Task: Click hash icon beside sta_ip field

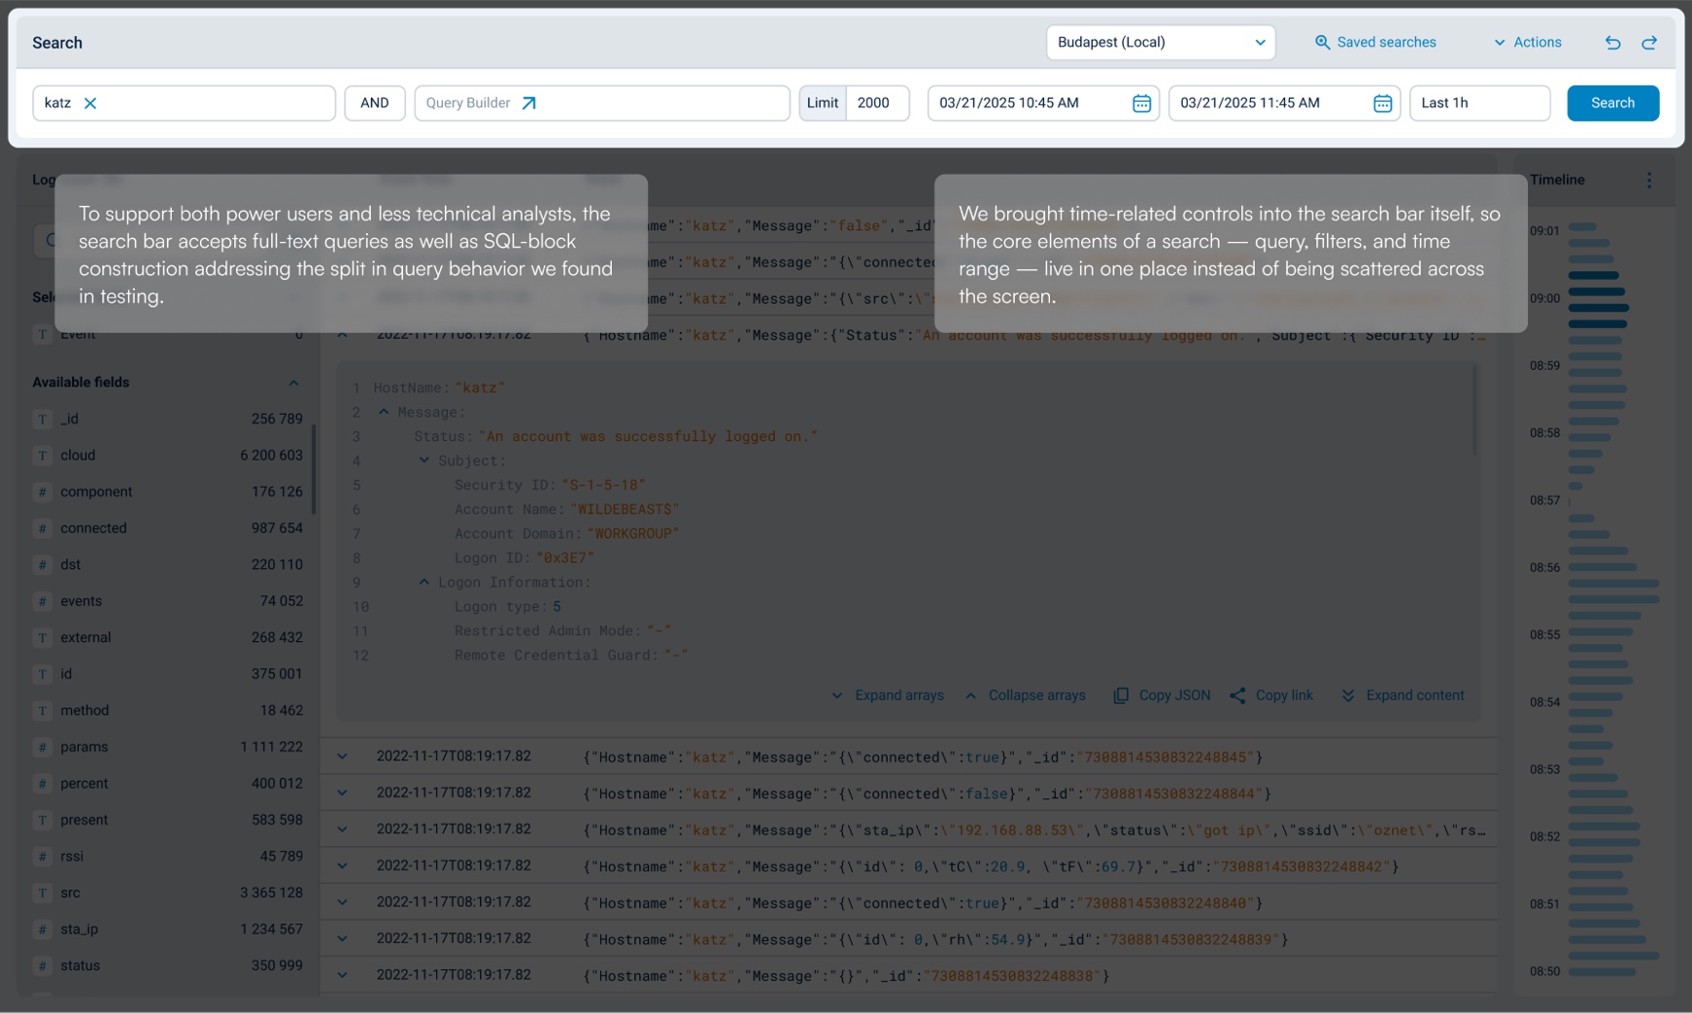Action: pos(43,929)
